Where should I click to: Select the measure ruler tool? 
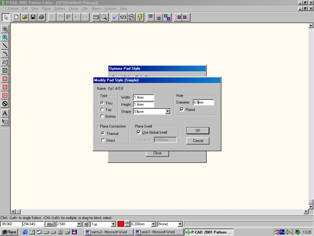click(96, 17)
